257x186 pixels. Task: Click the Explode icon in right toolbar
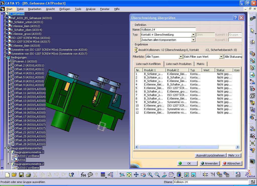pyautogui.click(x=252, y=143)
